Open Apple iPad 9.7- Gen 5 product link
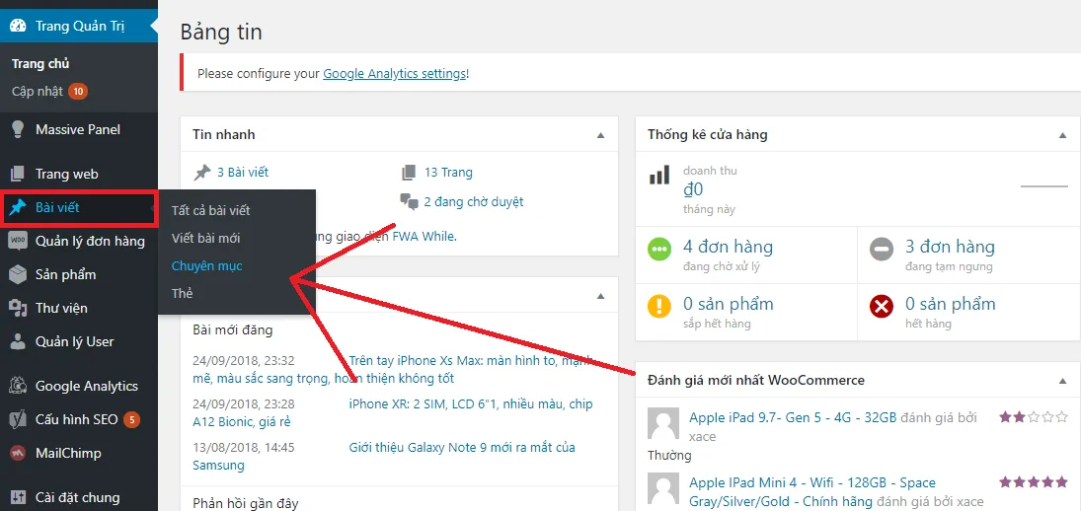Viewport: 1081px width, 511px height. coord(793,416)
